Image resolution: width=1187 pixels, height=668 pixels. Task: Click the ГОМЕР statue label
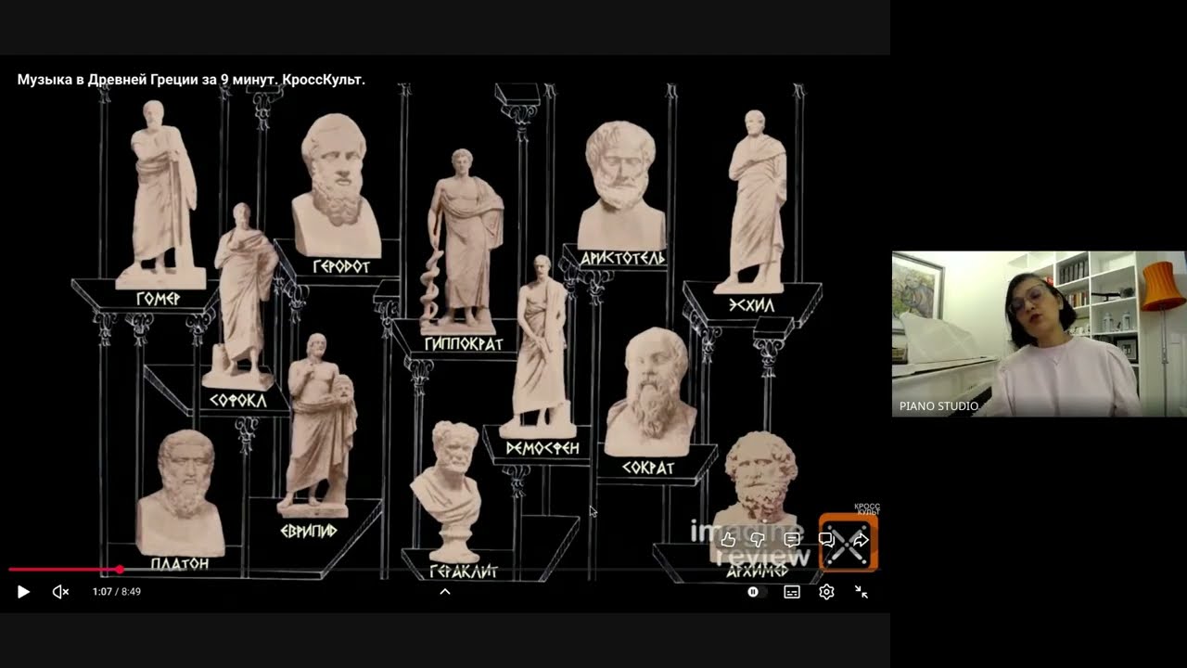coord(158,299)
